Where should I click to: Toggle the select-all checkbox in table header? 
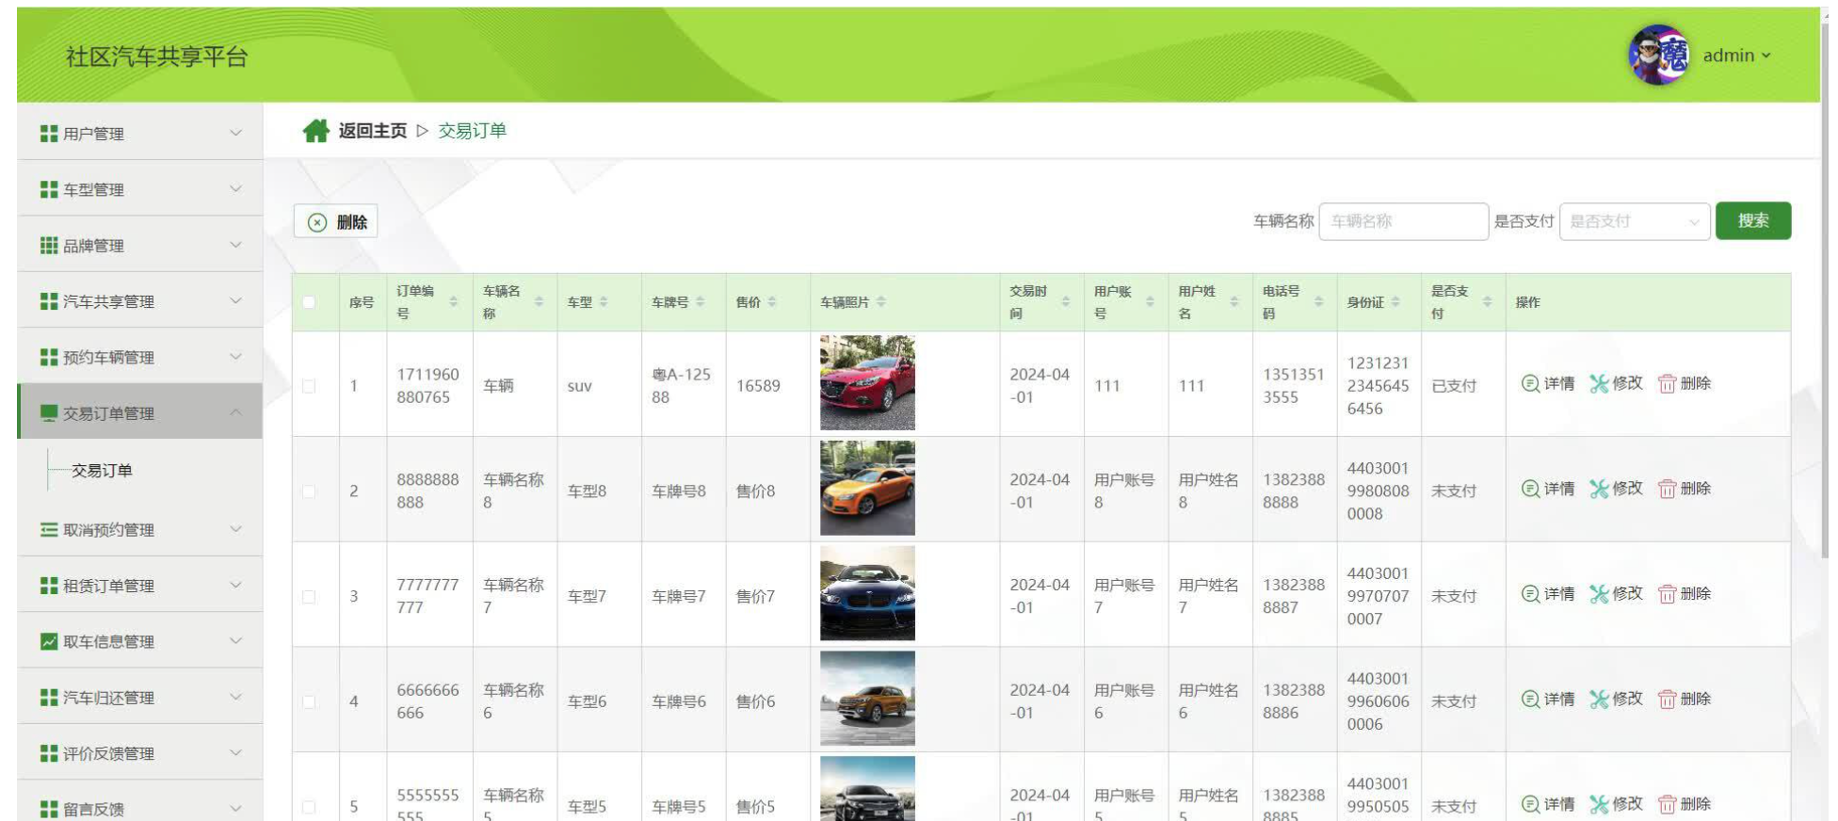coord(309,302)
